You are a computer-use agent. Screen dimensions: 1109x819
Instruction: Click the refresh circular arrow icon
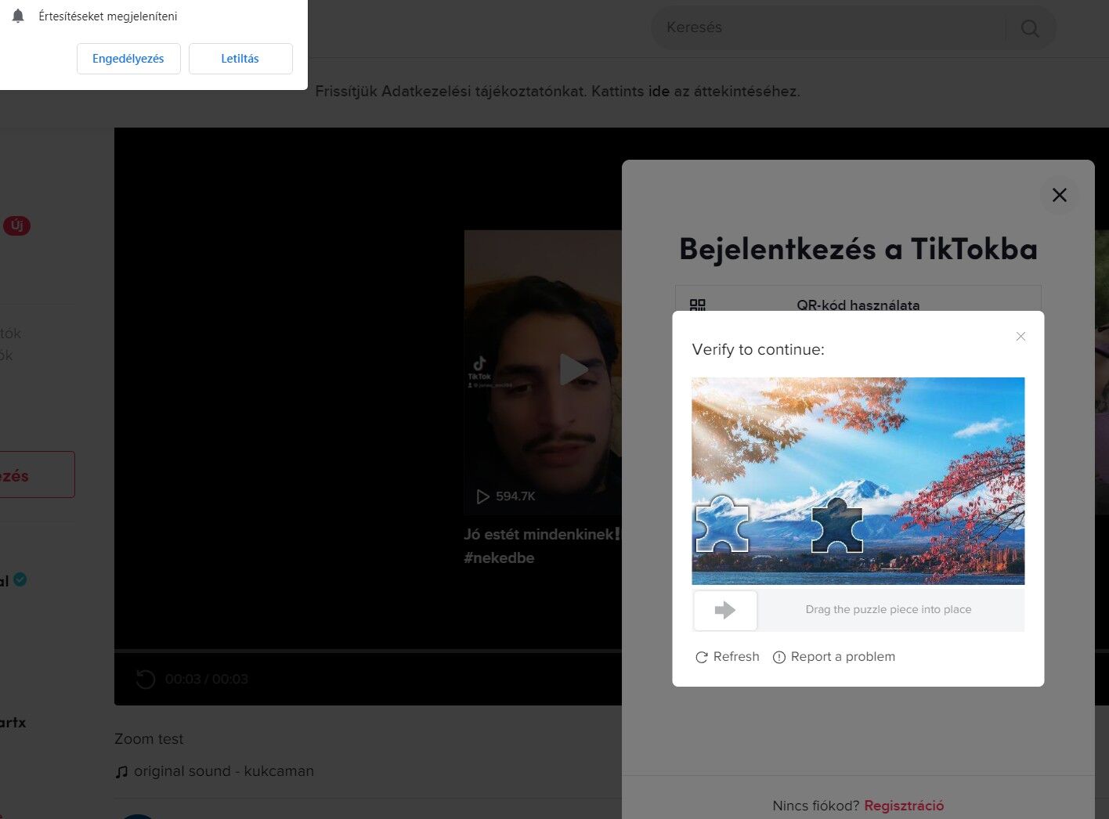(x=702, y=658)
